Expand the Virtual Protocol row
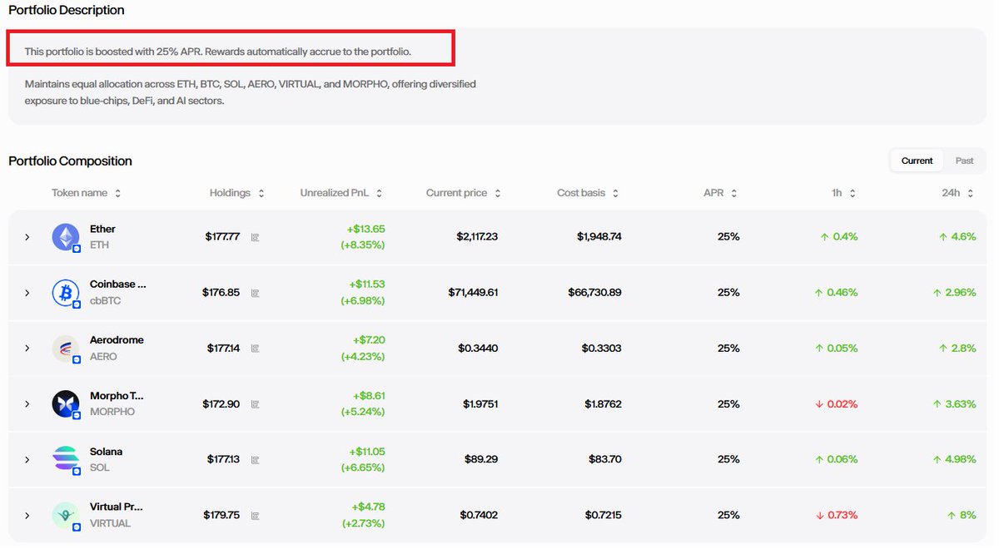 [27, 515]
